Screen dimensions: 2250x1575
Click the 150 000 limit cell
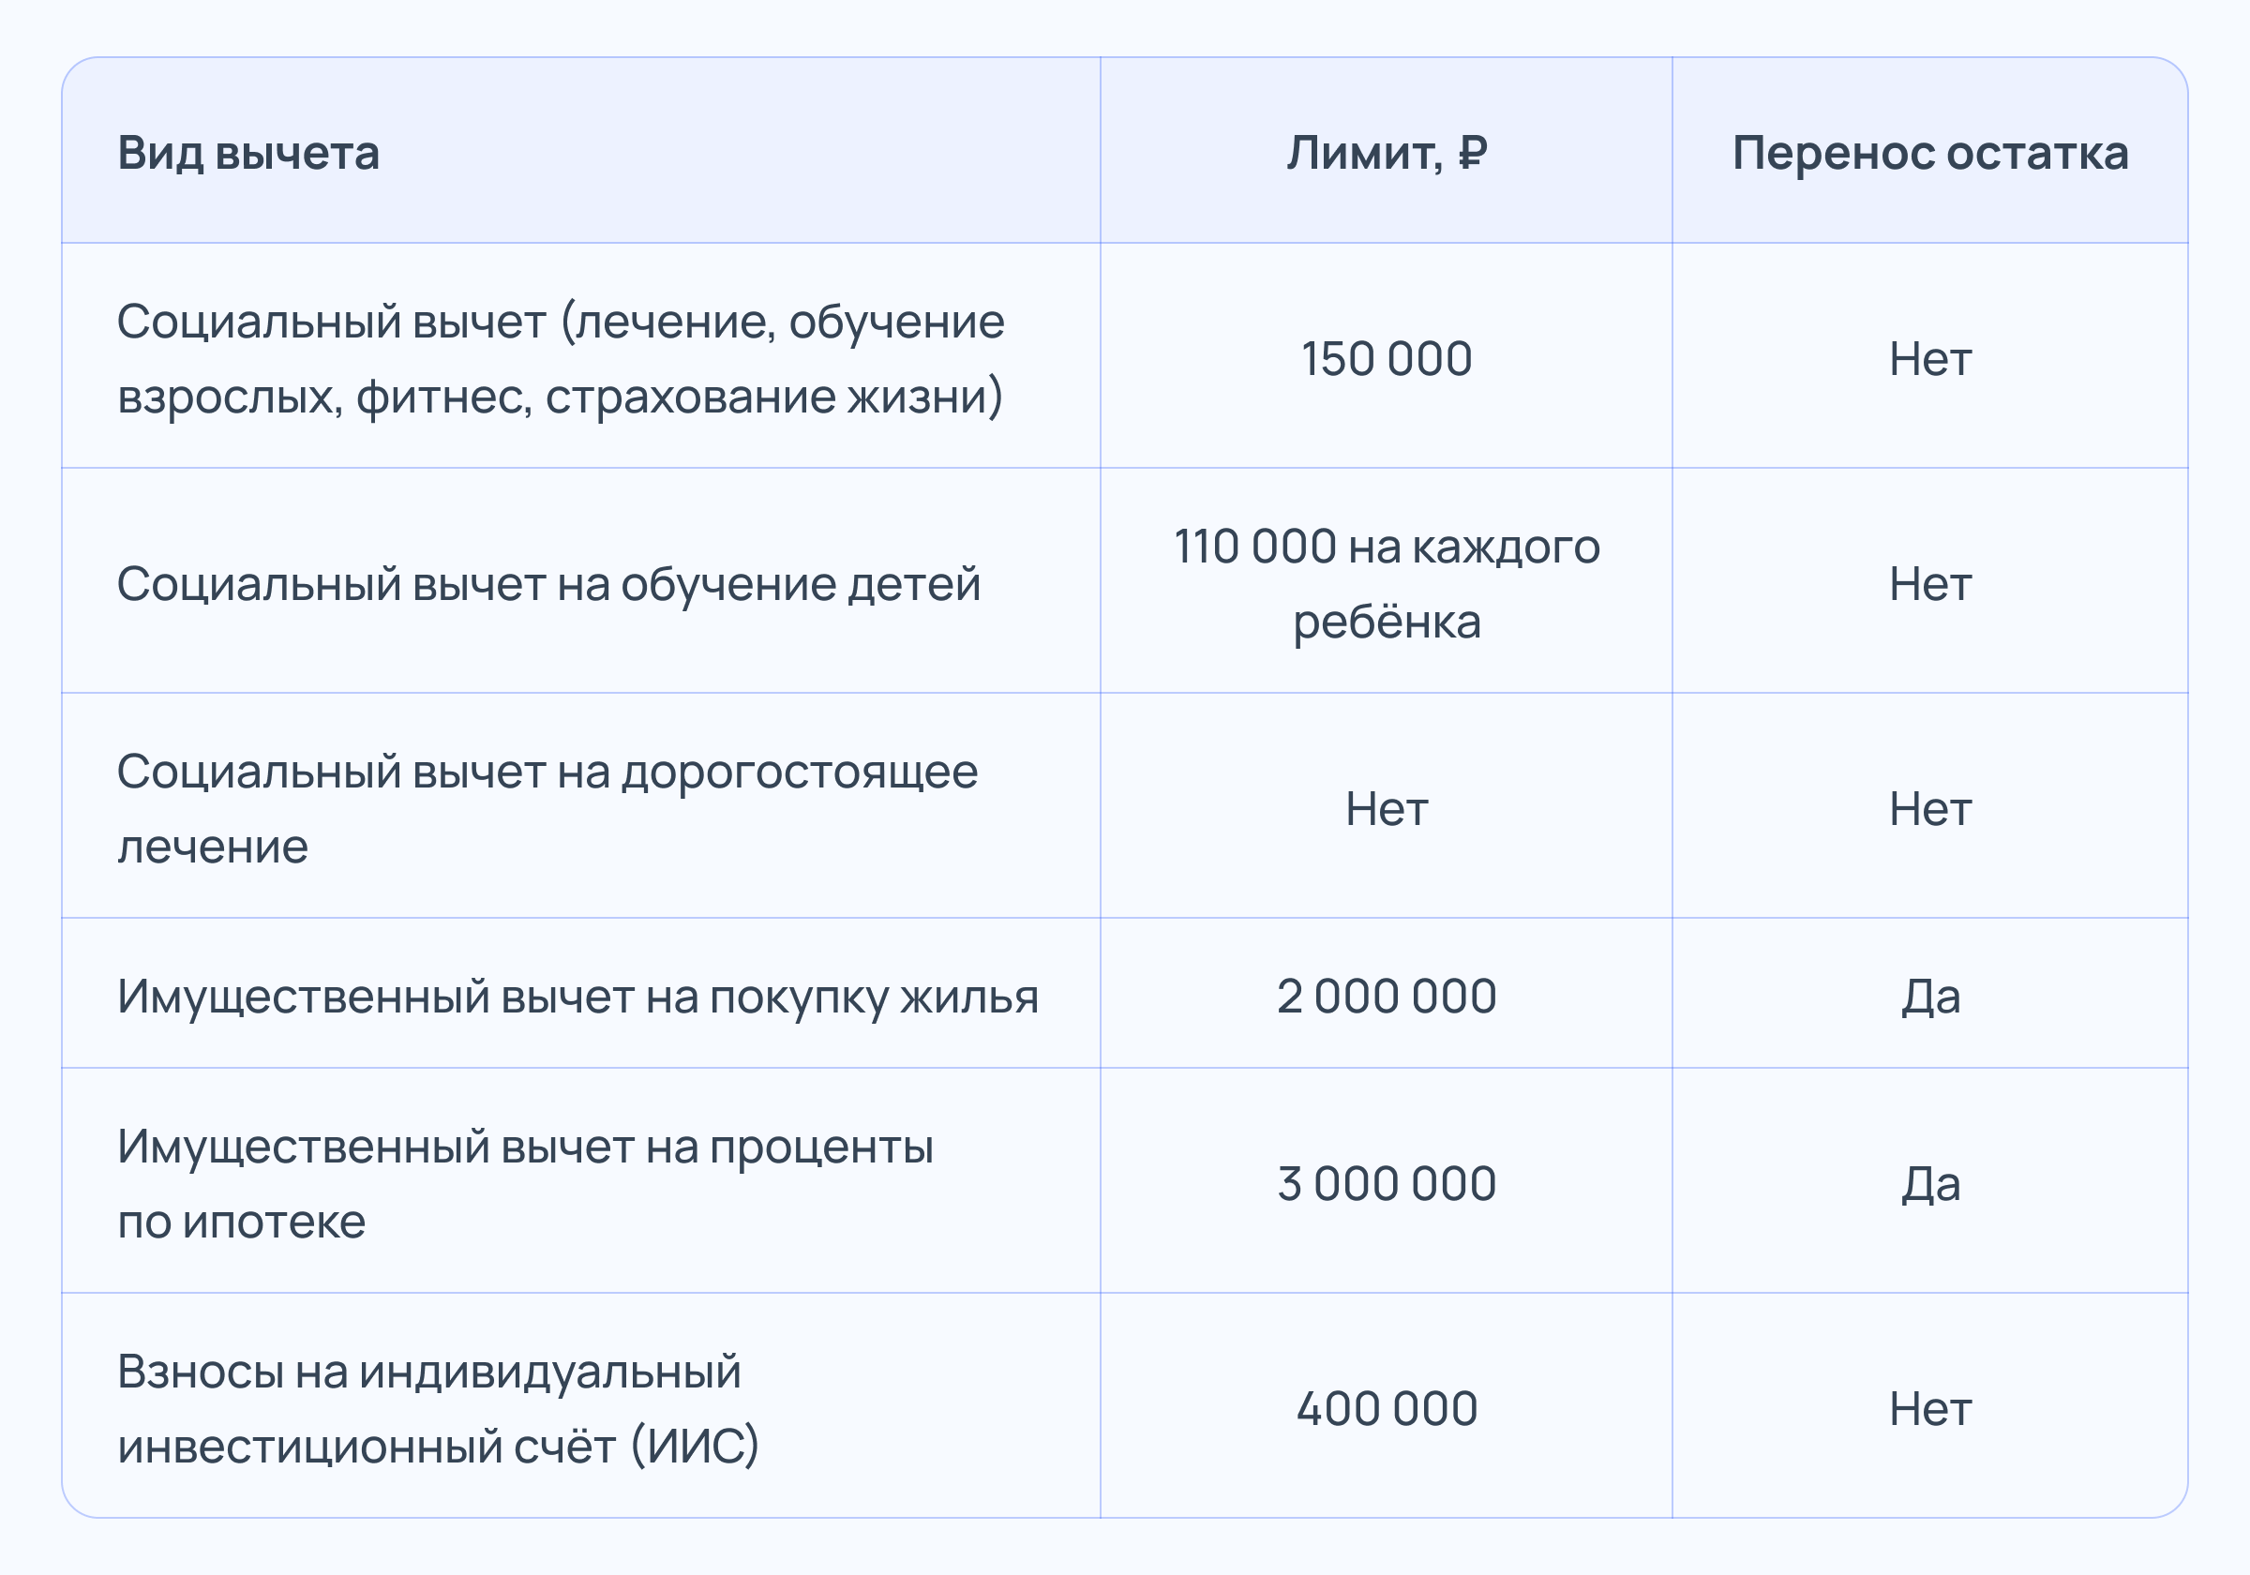click(x=1386, y=359)
